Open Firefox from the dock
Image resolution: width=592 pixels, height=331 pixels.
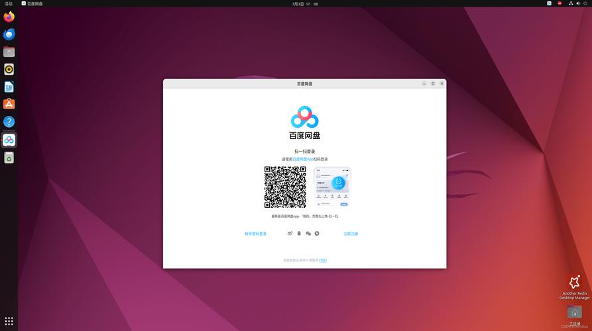(x=9, y=17)
